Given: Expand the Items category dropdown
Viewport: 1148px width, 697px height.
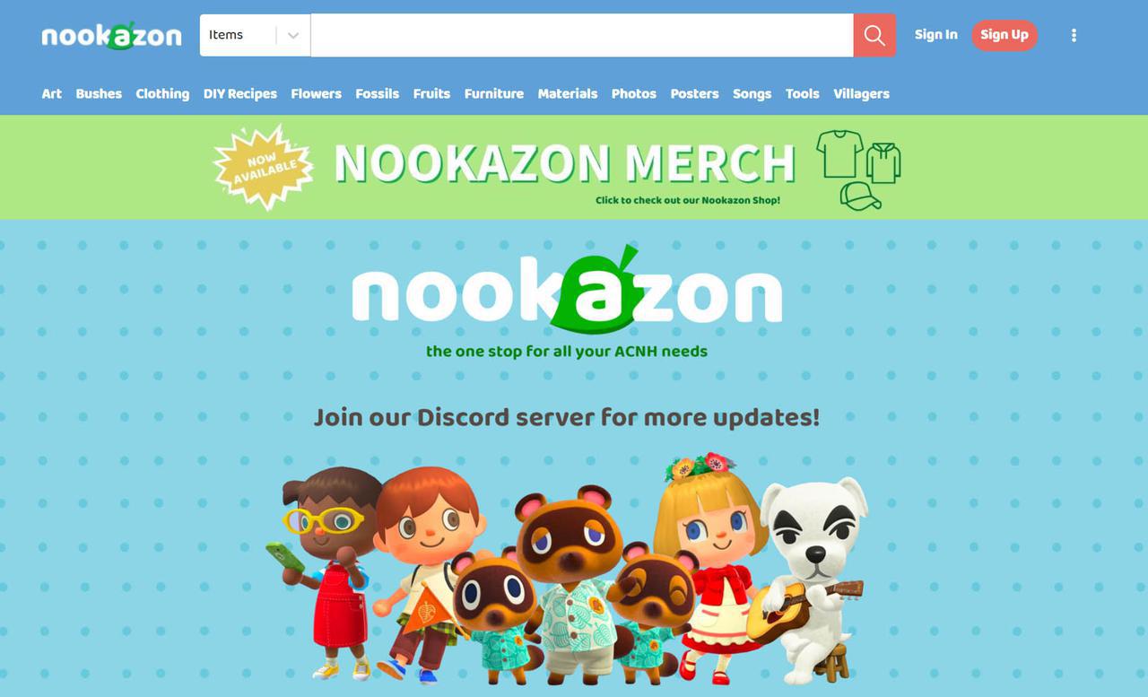Looking at the screenshot, I should click(x=255, y=35).
